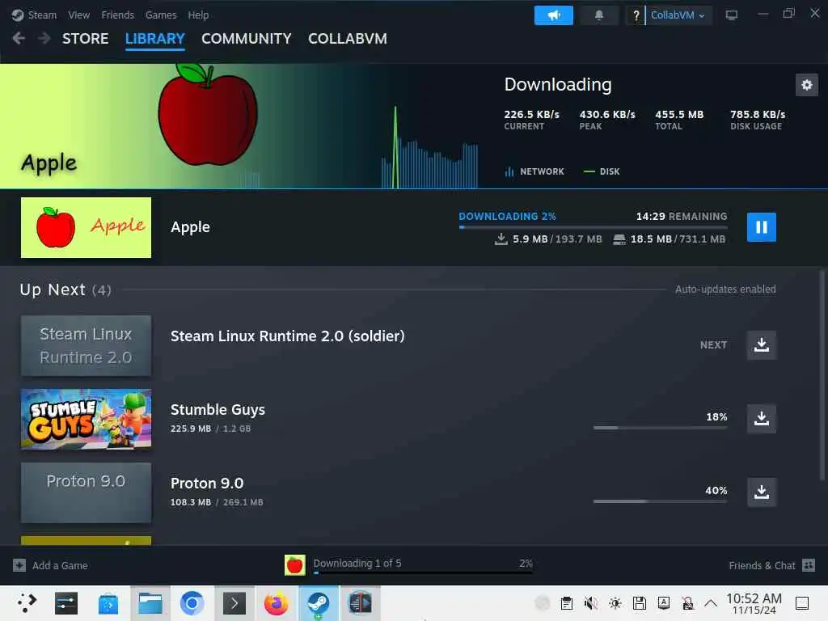Expand hidden system tray icons arrow

pyautogui.click(x=711, y=603)
